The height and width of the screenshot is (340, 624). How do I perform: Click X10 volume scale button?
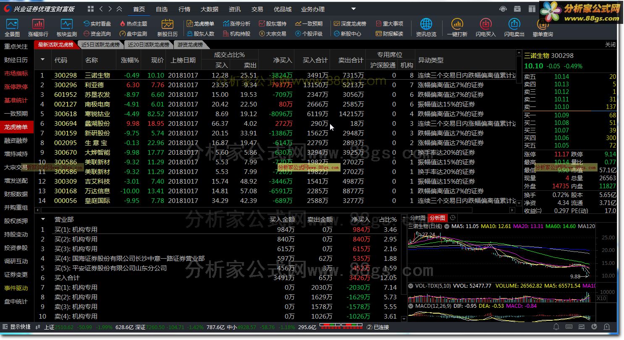[601, 298]
